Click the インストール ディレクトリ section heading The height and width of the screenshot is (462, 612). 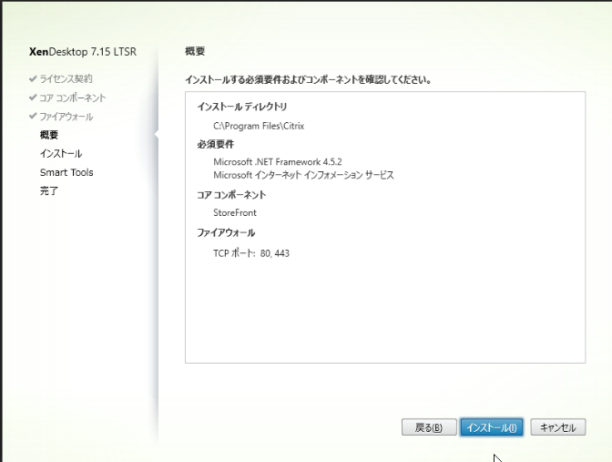tap(242, 107)
